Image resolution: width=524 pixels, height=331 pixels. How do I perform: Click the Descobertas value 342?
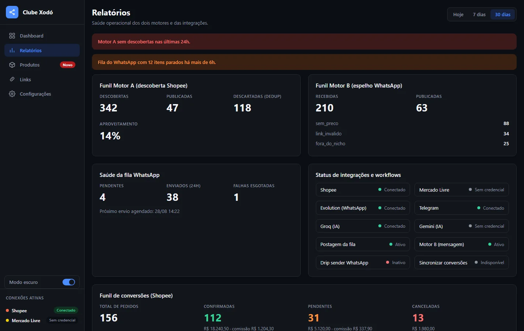(x=108, y=108)
